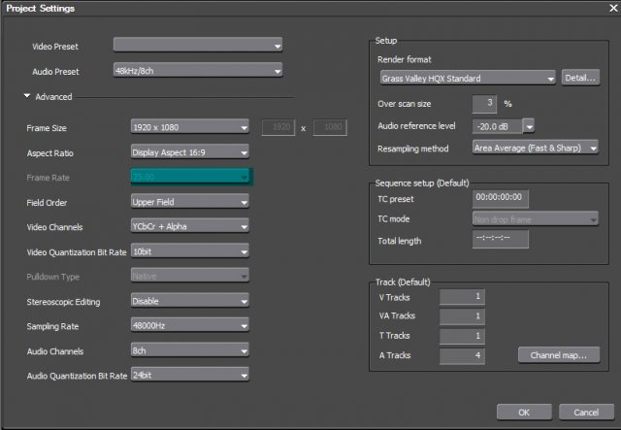621x430 pixels.
Task: Confirm settings with the OK button
Action: tap(523, 411)
